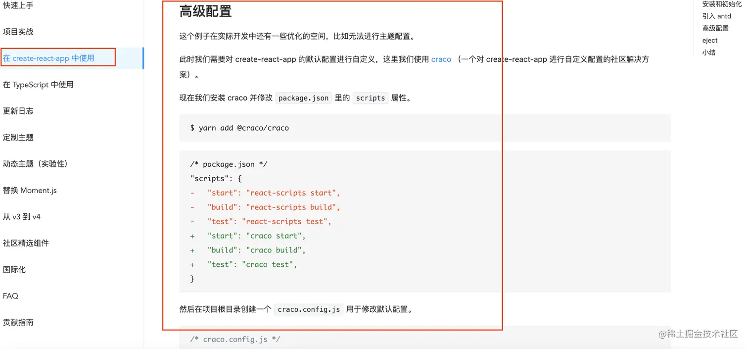Click the /* craco.config.js */ comment line

coord(235,340)
